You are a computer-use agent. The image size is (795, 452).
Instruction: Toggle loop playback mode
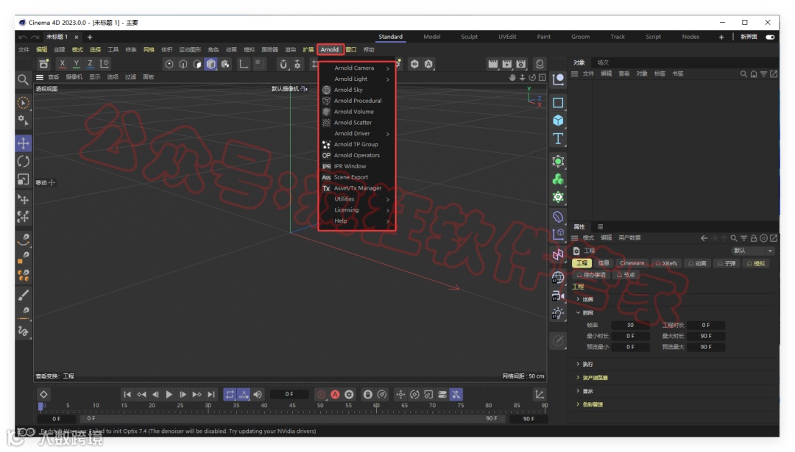click(230, 394)
